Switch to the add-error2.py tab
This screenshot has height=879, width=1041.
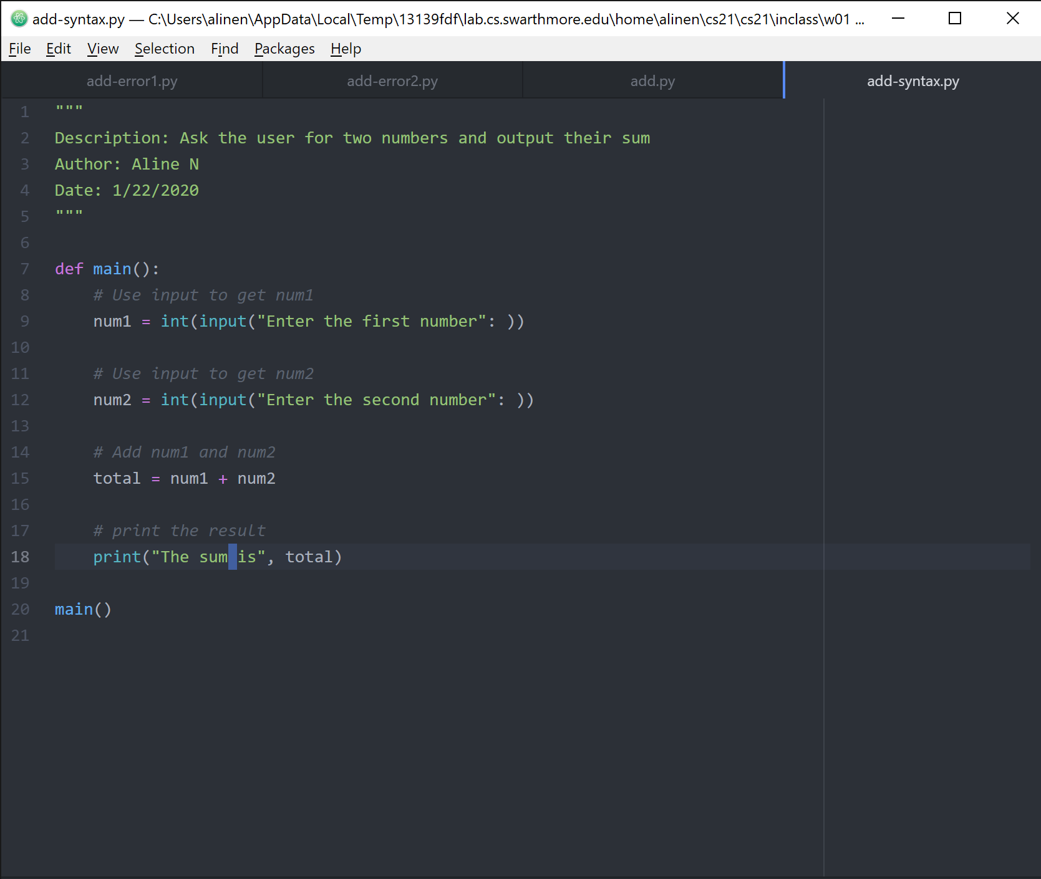[392, 81]
